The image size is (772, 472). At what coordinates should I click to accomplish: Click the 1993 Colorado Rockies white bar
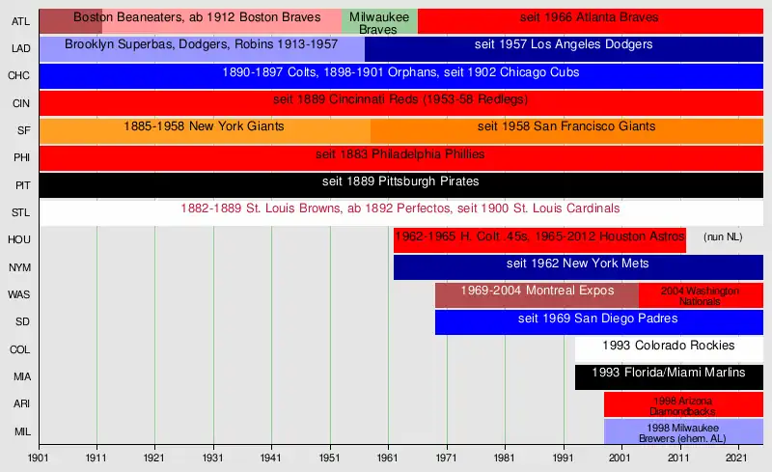click(x=669, y=347)
